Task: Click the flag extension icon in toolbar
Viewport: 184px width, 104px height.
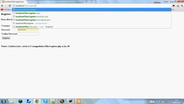Action: click(174, 6)
